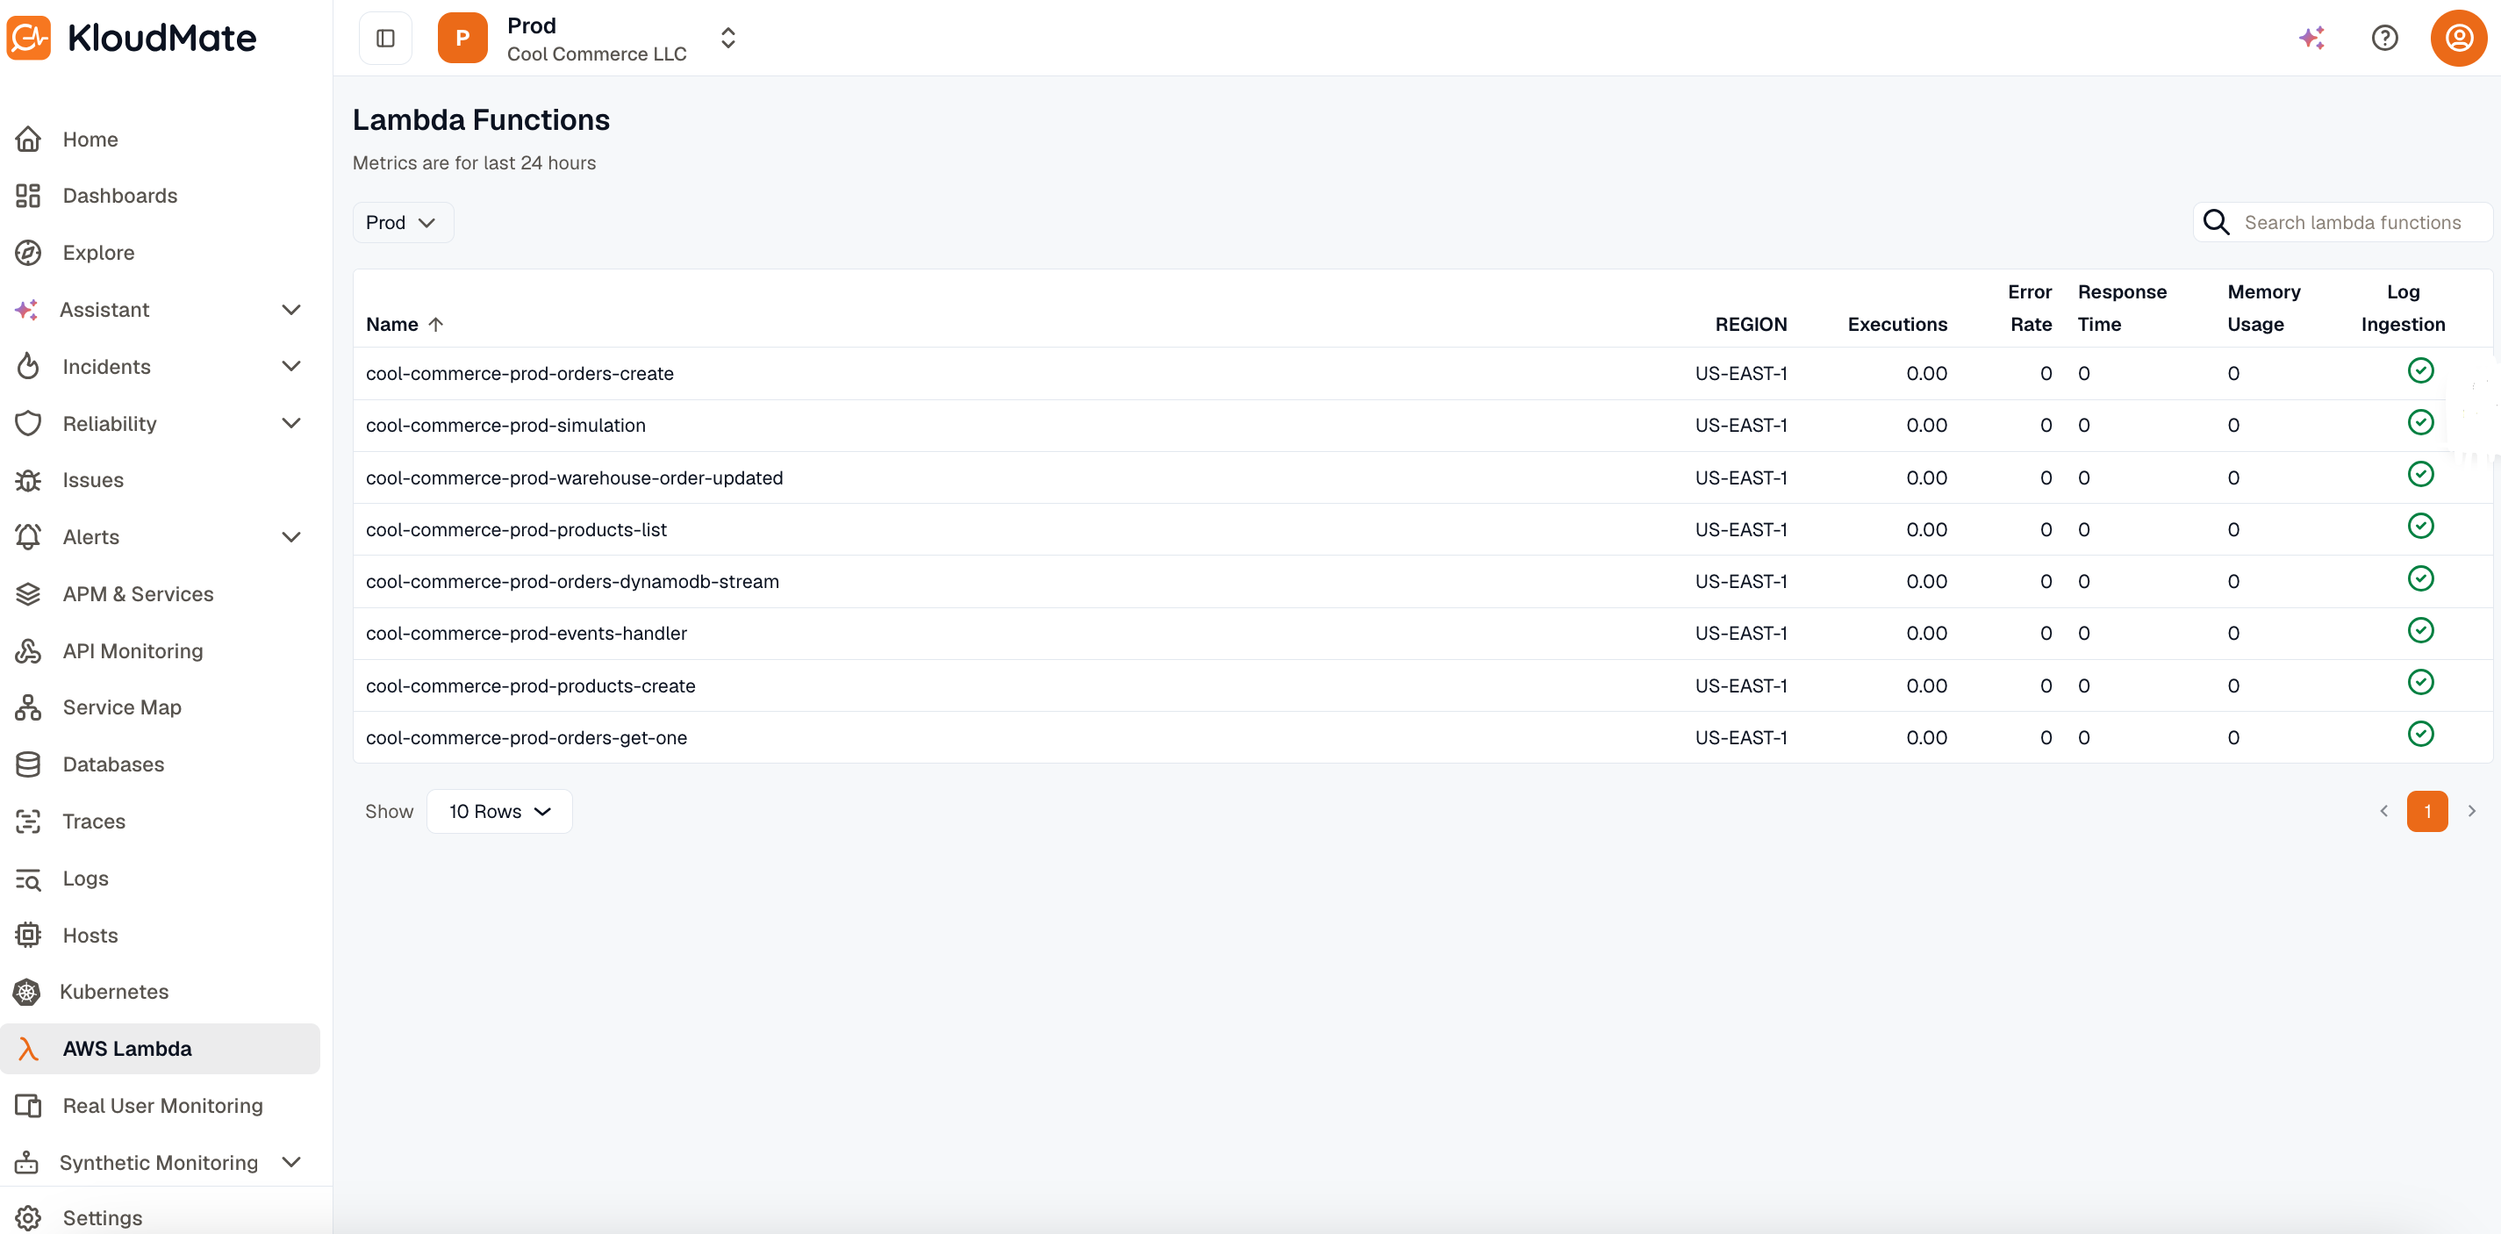This screenshot has width=2501, height=1234.
Task: Click the Alerts bell icon
Action: pos(28,537)
